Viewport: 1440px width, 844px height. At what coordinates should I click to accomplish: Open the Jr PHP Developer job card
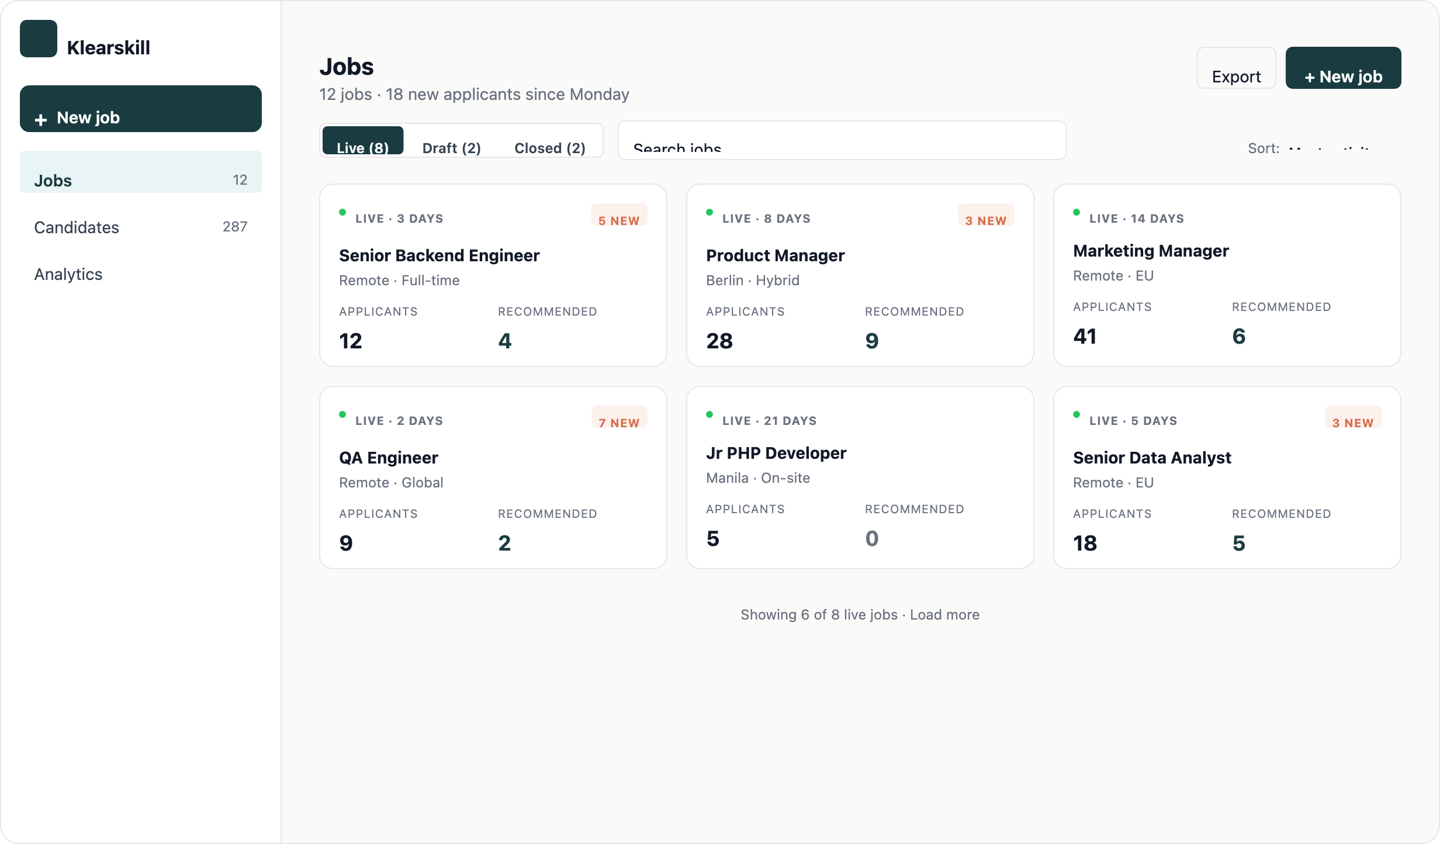pyautogui.click(x=860, y=478)
